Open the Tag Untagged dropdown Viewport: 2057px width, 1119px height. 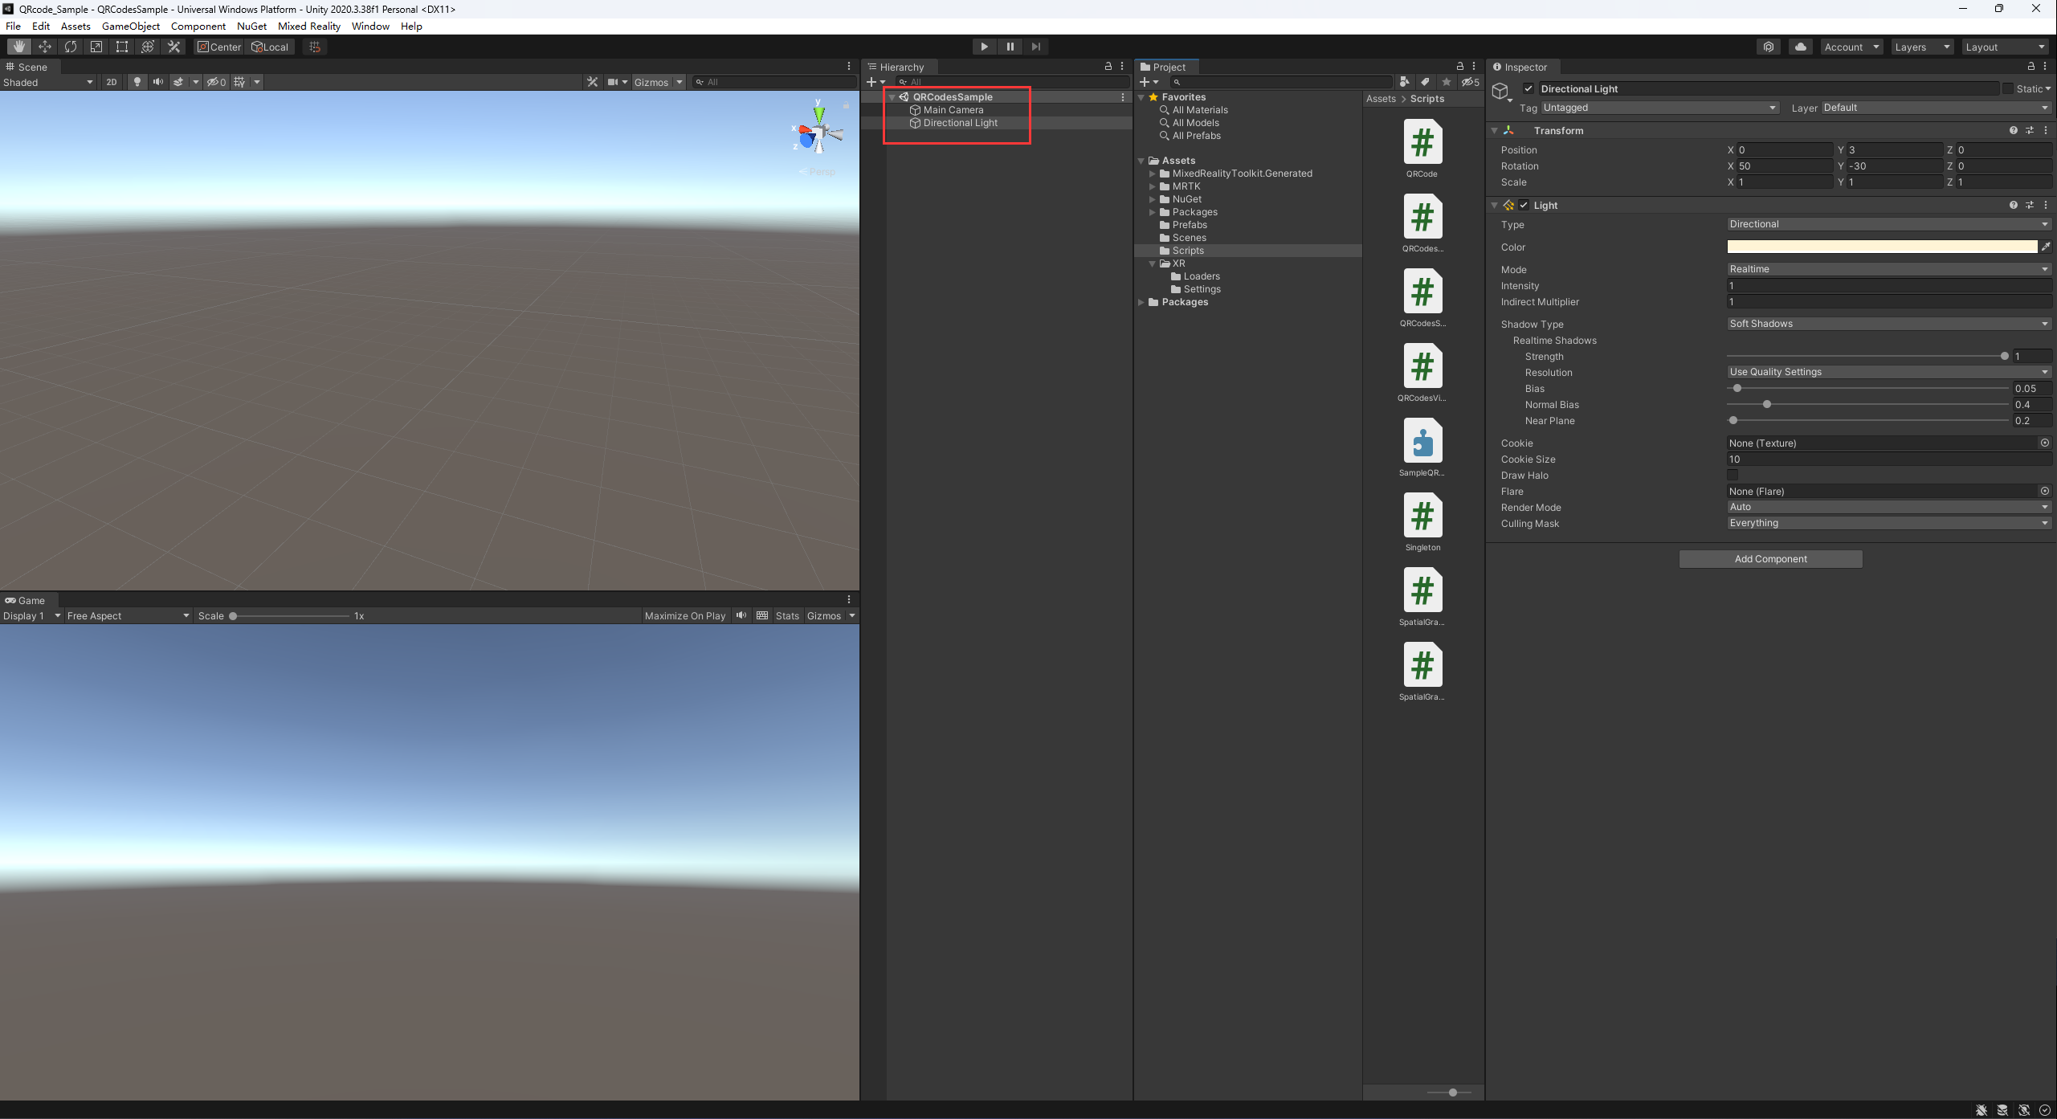click(1659, 108)
